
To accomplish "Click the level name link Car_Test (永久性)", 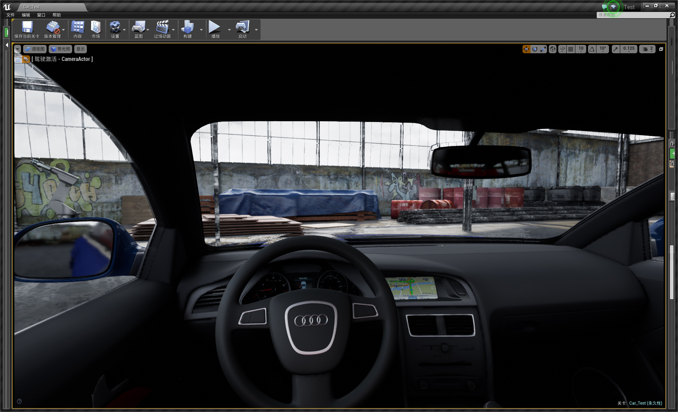I will tap(646, 403).
